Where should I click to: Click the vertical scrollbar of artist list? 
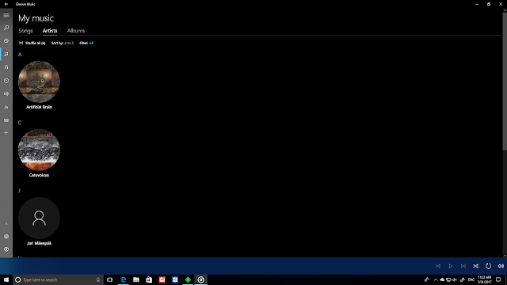click(505, 81)
